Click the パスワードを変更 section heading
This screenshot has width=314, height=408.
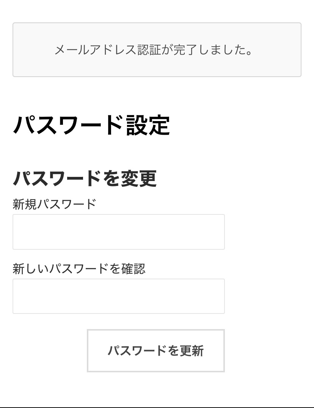[x=85, y=178]
